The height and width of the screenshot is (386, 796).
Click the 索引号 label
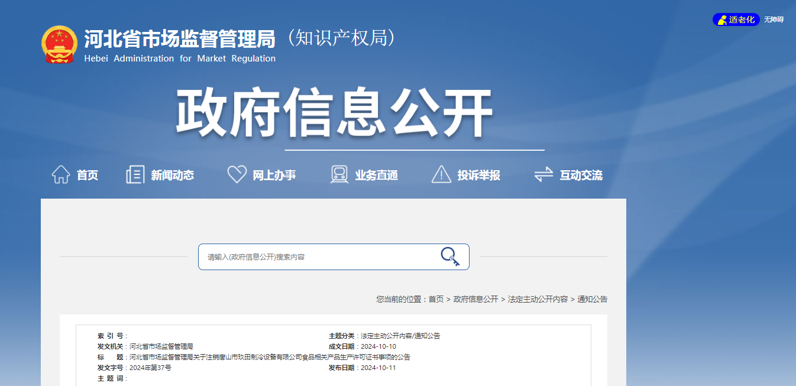tap(112, 336)
